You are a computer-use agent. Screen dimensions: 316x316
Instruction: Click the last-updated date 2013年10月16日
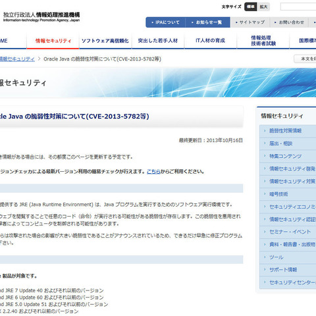(x=224, y=140)
